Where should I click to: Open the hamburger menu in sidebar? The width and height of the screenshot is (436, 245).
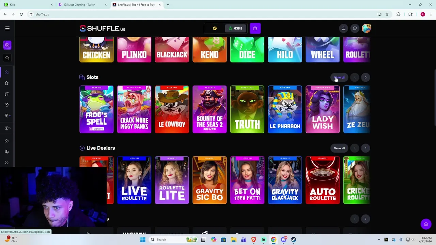tap(7, 28)
